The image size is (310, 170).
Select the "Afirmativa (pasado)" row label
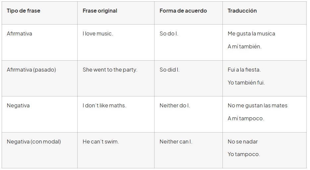(x=31, y=70)
